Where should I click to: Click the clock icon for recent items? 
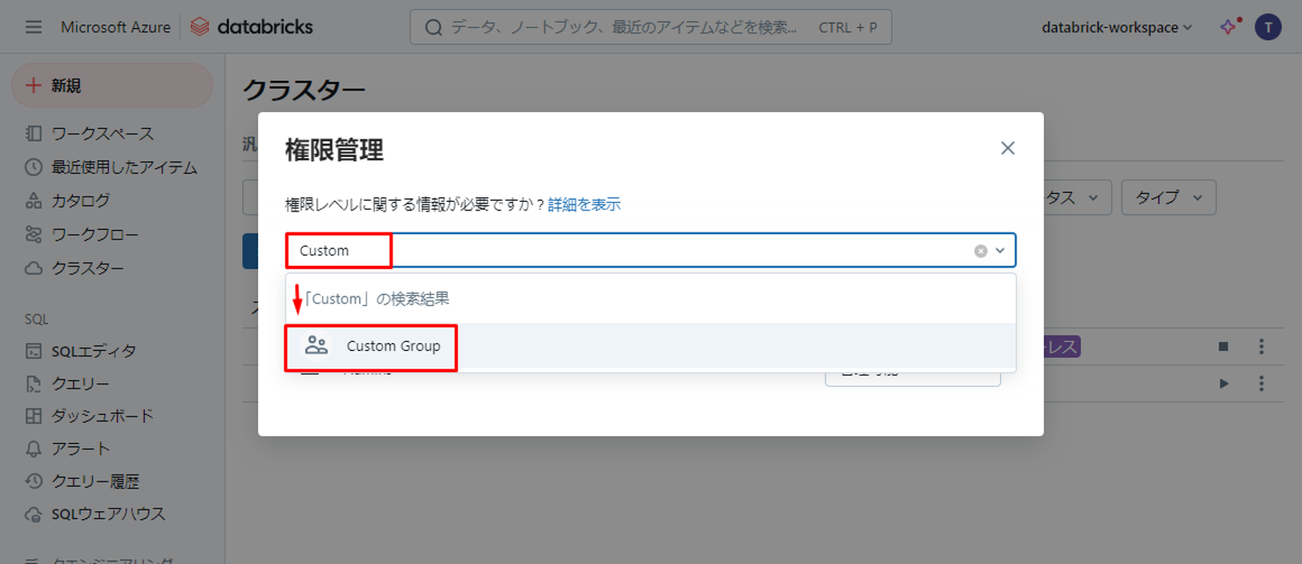coord(33,167)
